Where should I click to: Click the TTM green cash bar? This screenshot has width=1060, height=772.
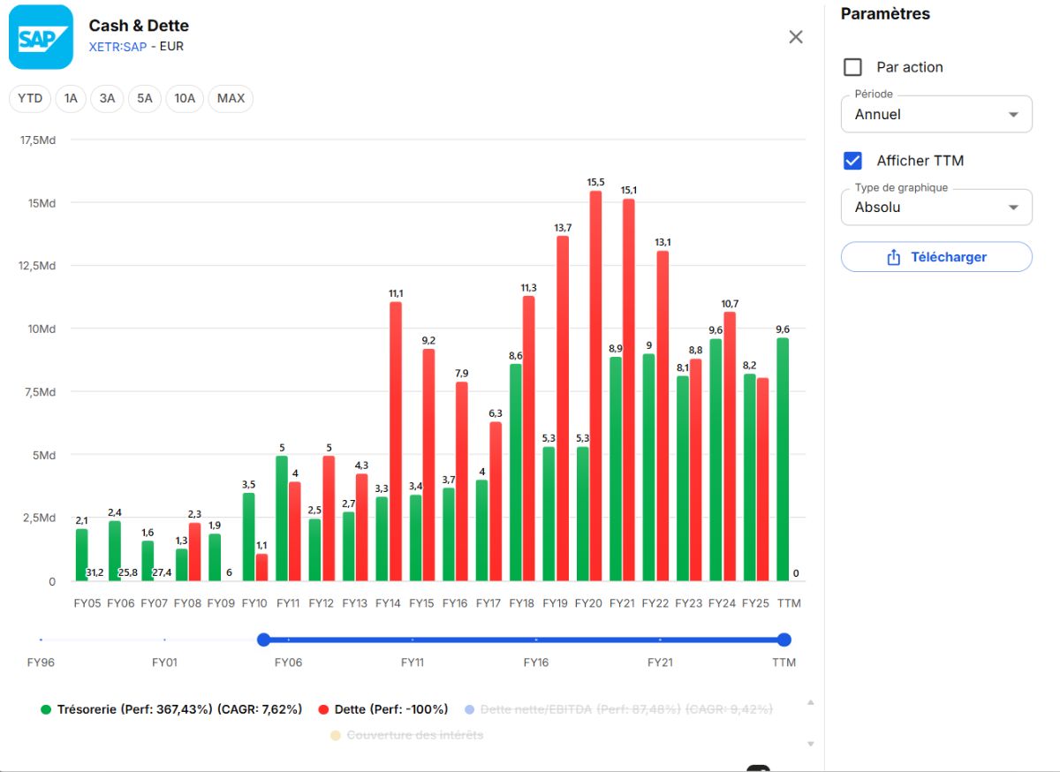(x=783, y=459)
